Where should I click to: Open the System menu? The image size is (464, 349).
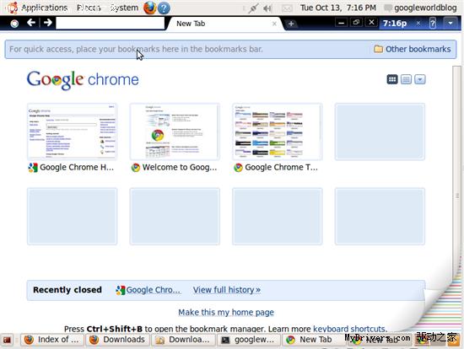[124, 8]
